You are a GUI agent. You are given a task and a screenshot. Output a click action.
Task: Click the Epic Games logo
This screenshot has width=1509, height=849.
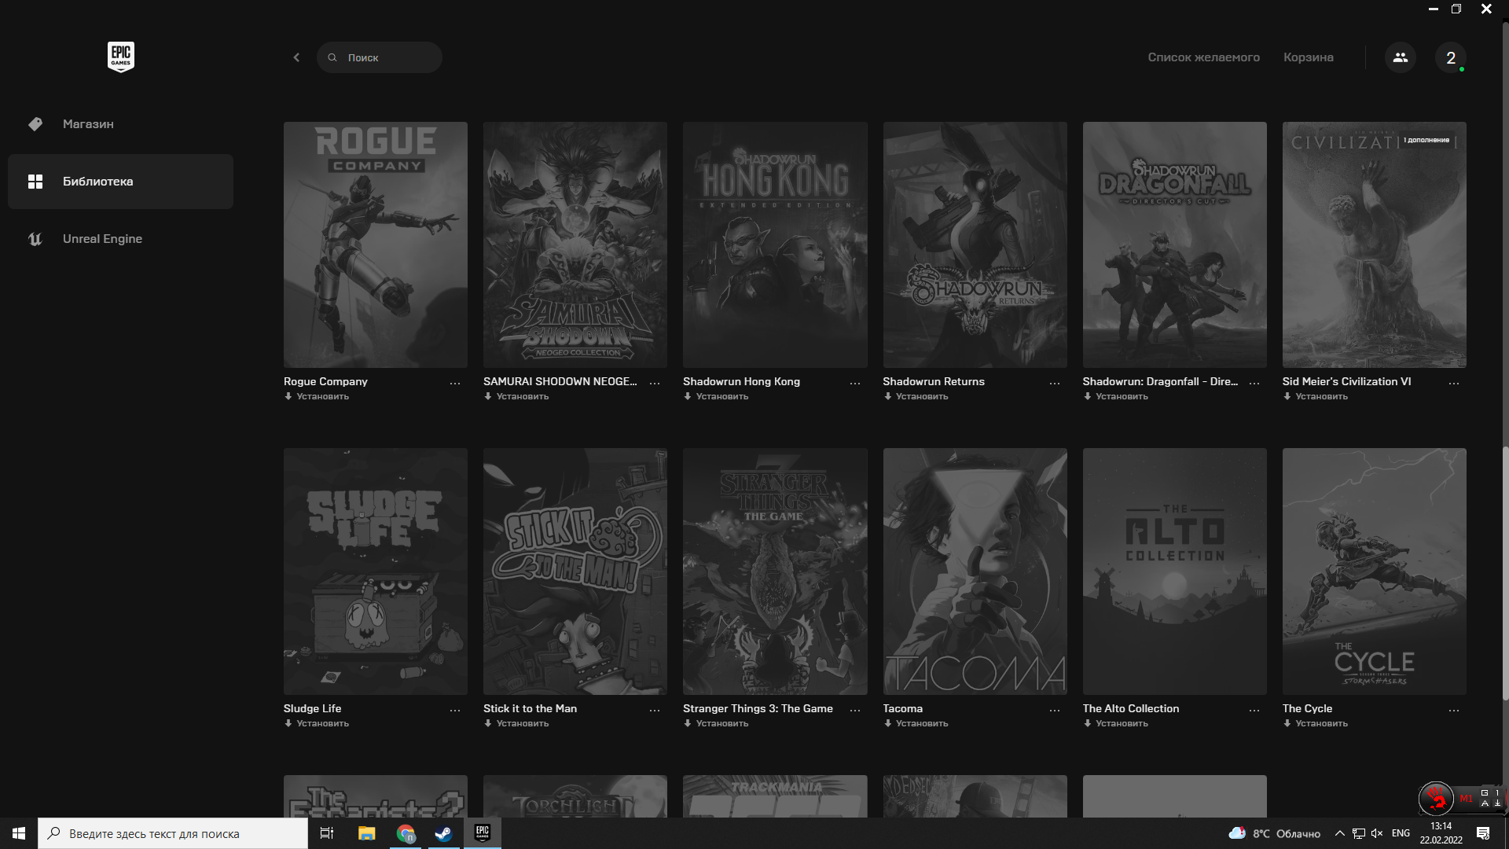click(x=120, y=57)
